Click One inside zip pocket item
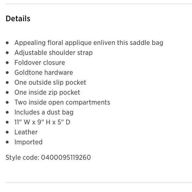The width and height of the screenshot is (192, 192). 47,92
